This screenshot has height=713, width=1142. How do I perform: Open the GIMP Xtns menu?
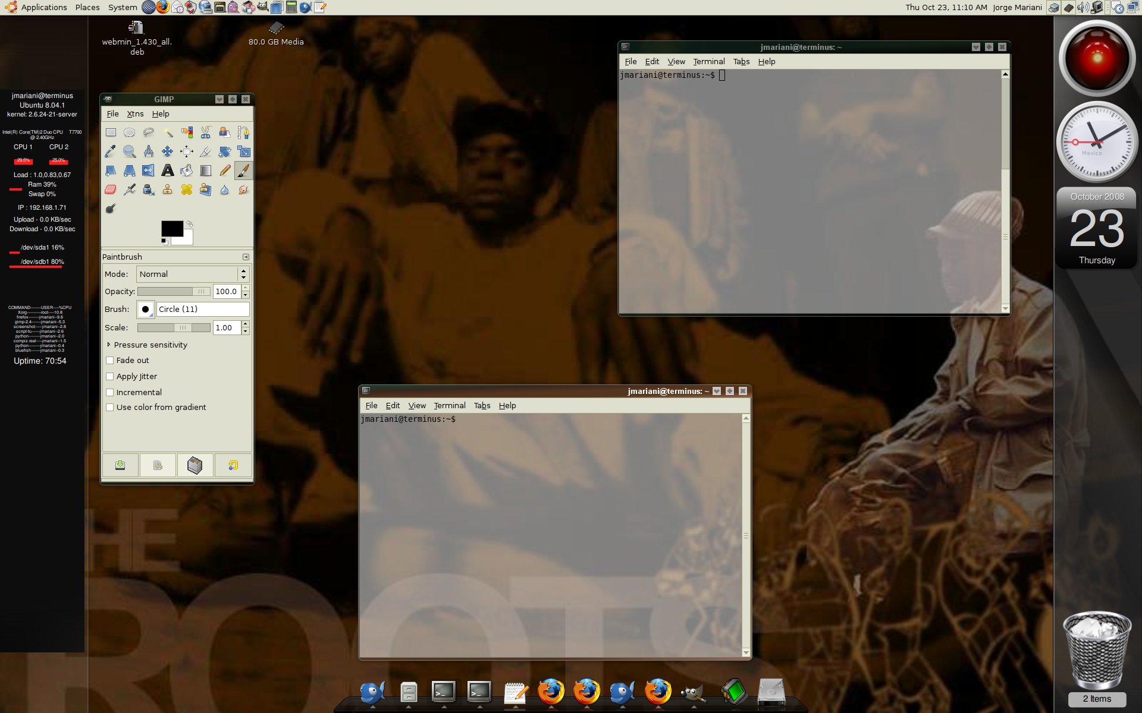pyautogui.click(x=135, y=113)
